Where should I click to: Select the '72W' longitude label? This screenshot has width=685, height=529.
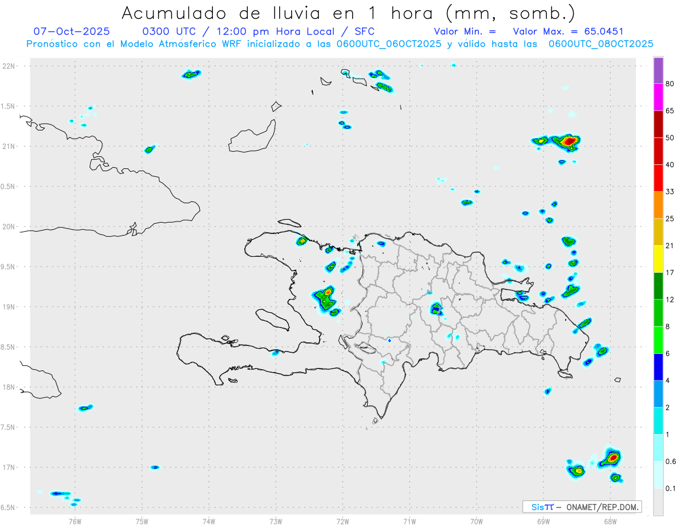pos(342,521)
